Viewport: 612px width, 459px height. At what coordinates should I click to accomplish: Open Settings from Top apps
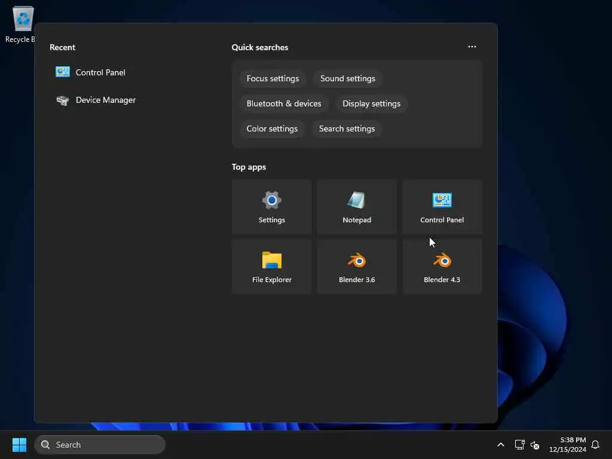coord(272,207)
